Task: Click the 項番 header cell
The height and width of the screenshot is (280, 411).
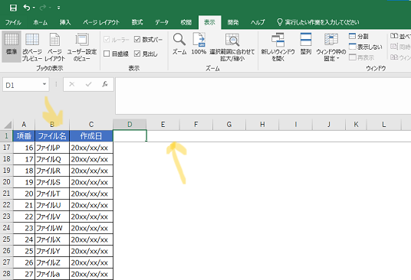Action: [24, 136]
